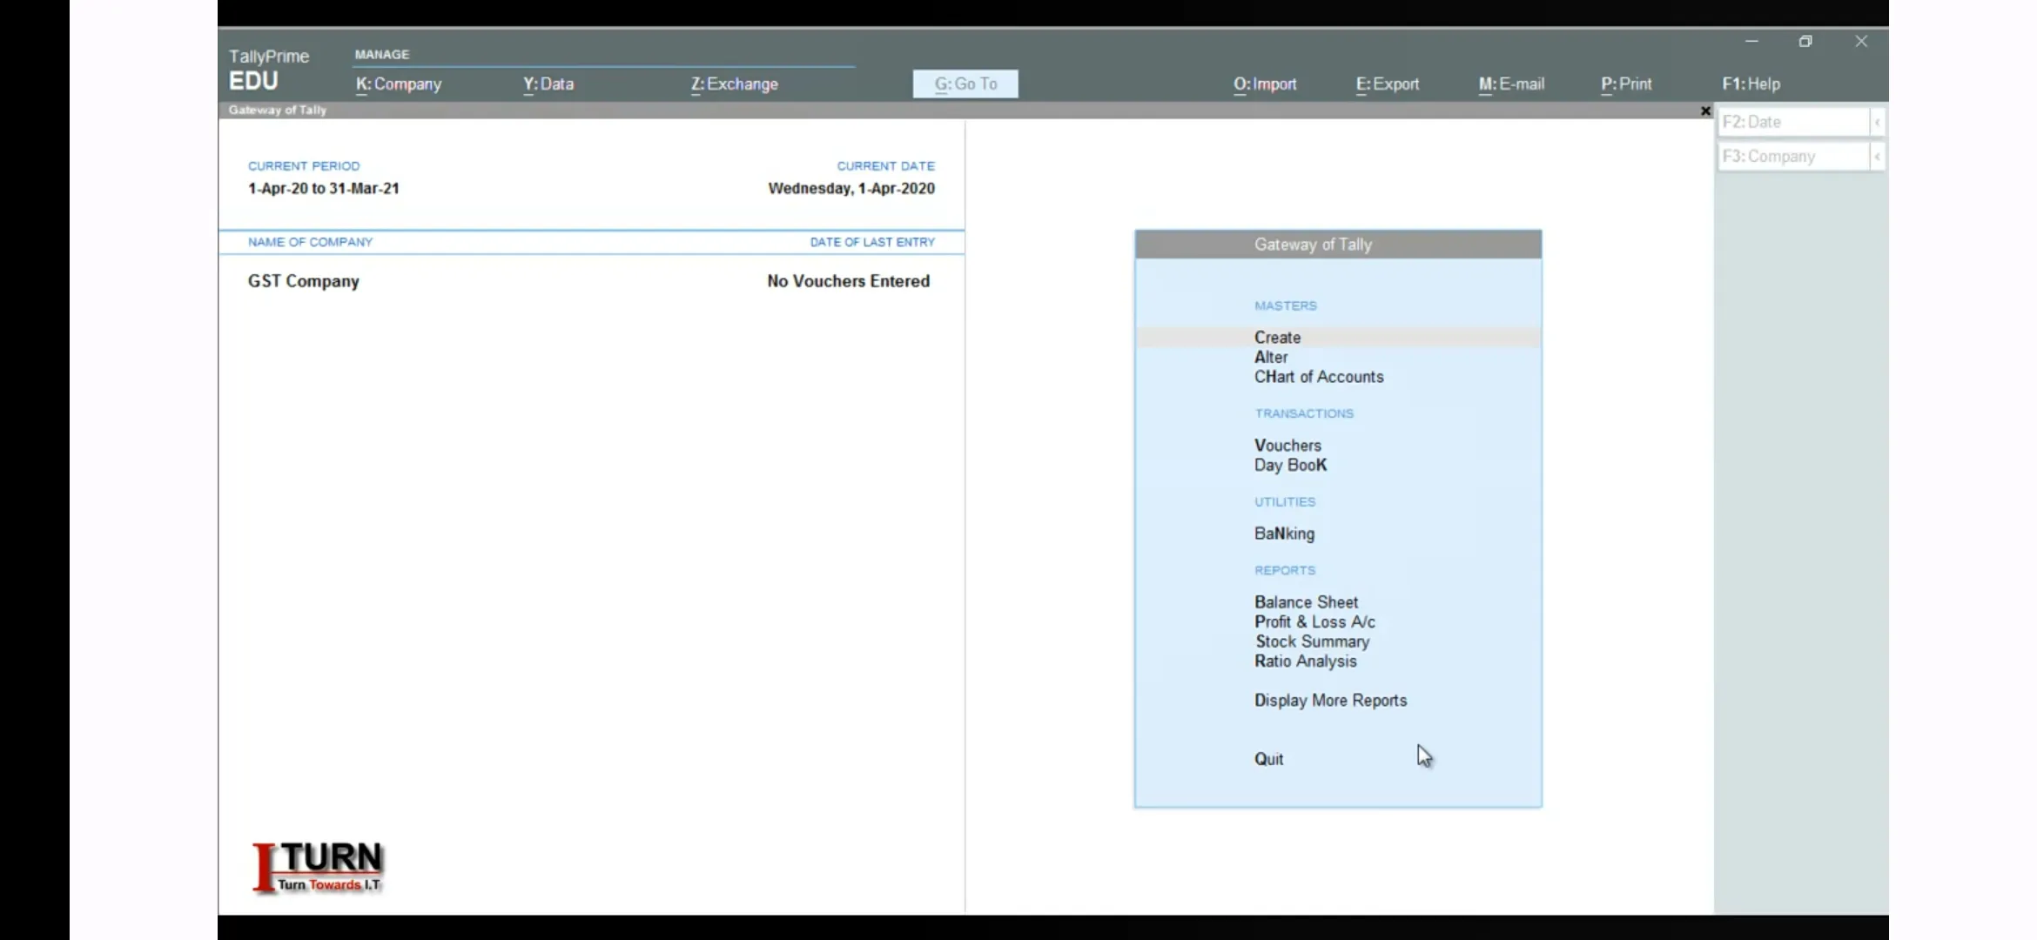2037x940 pixels.
Task: Open Ratio Analysis under Reports
Action: (x=1304, y=661)
